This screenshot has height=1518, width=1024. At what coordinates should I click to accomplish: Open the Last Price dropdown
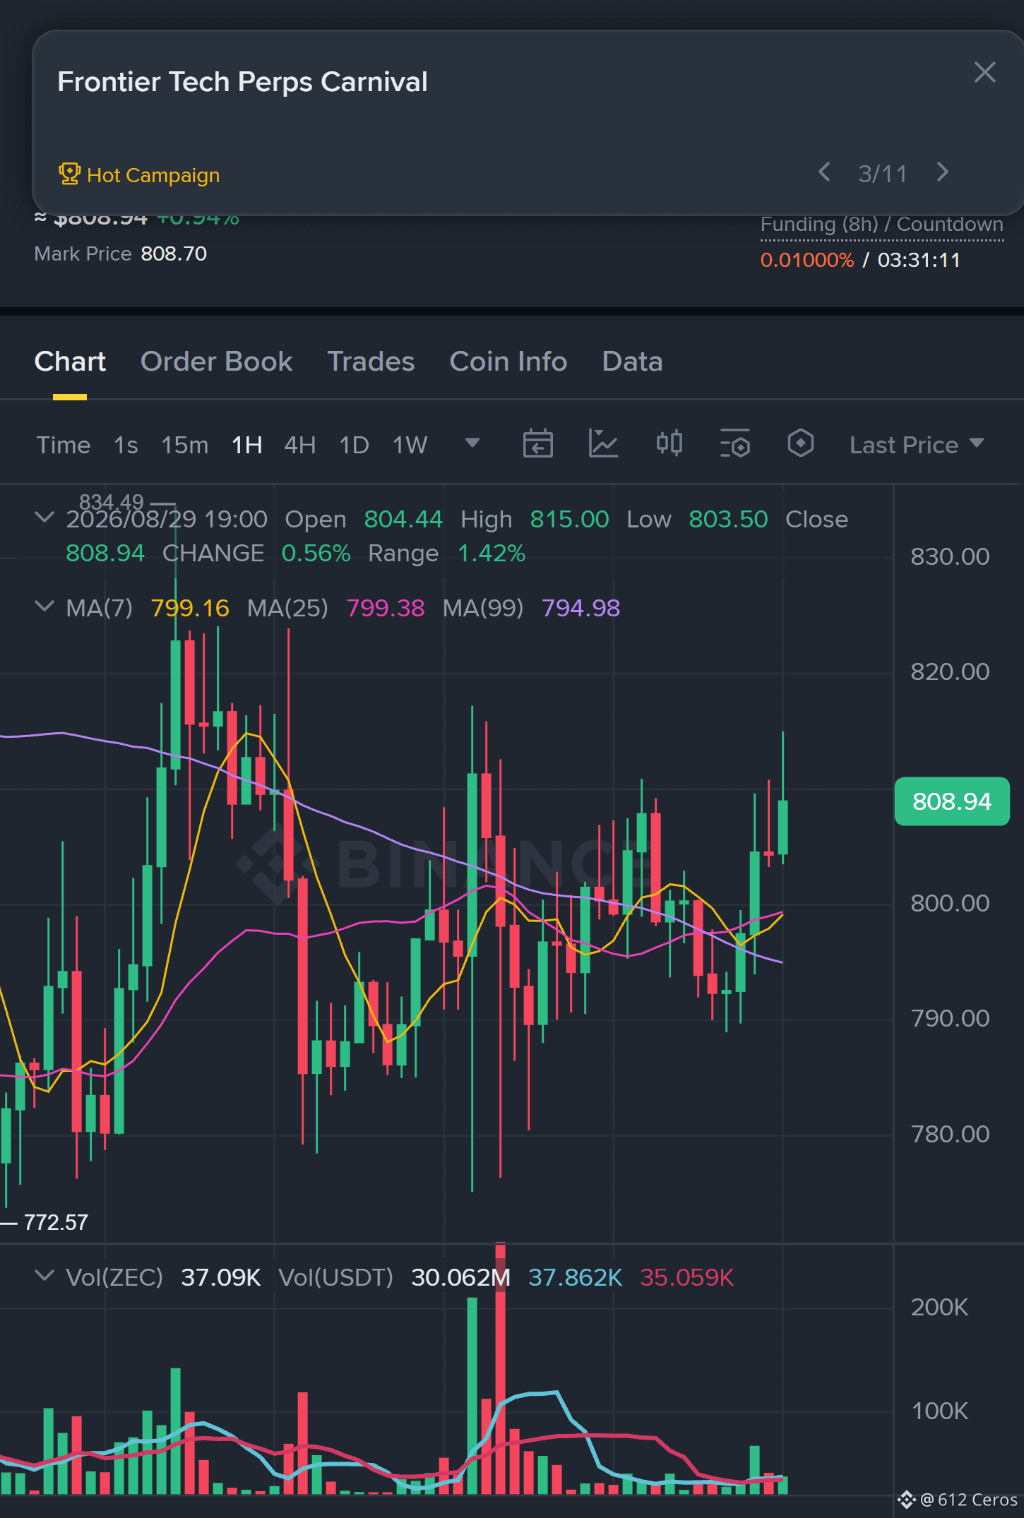point(917,445)
